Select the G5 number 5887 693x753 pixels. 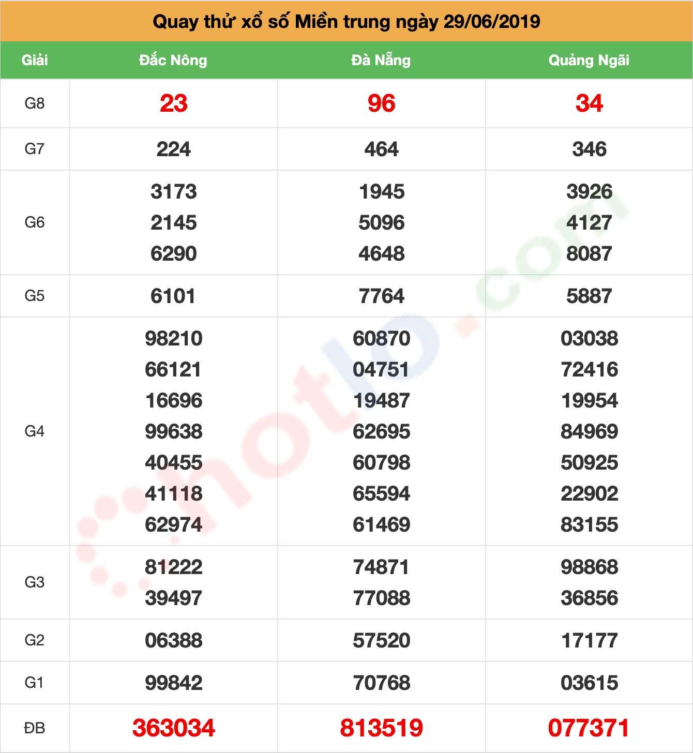point(590,296)
